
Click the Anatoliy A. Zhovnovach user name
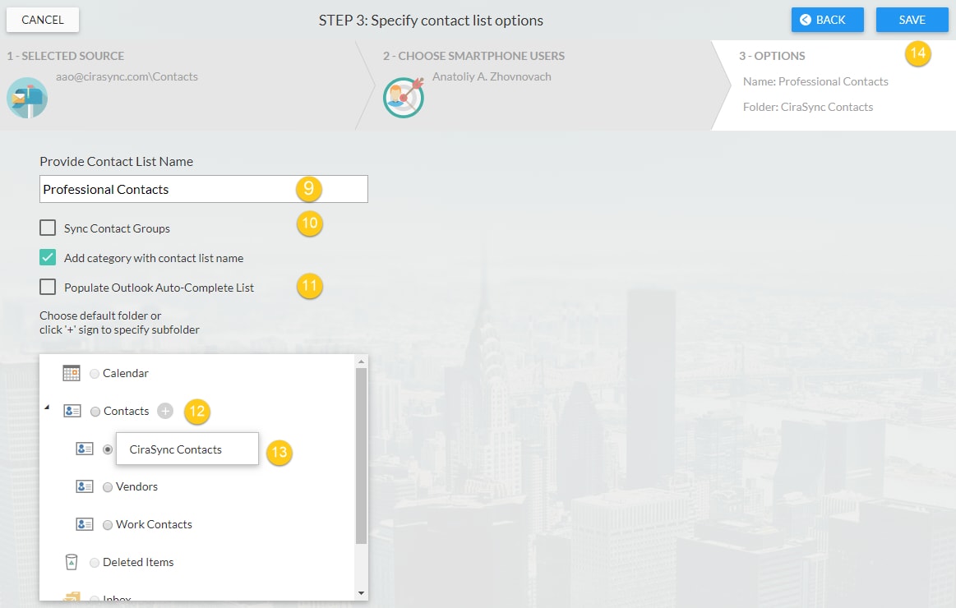pos(492,76)
